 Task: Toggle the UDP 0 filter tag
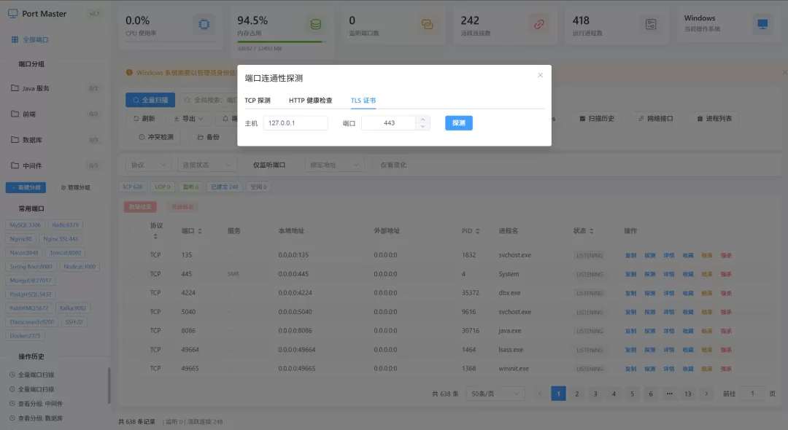coord(162,187)
